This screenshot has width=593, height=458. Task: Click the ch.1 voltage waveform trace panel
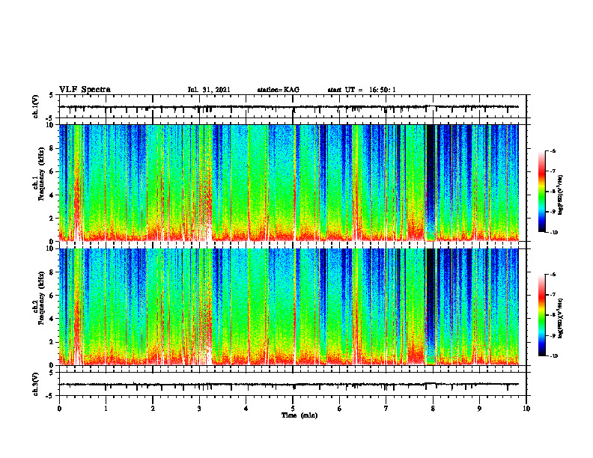coord(293,106)
